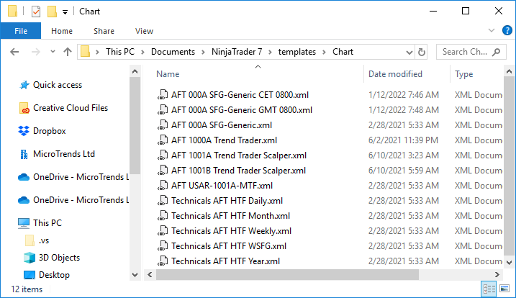The image size is (516, 298).
Task: Click the New Folder icon in title bar
Action: point(51,12)
